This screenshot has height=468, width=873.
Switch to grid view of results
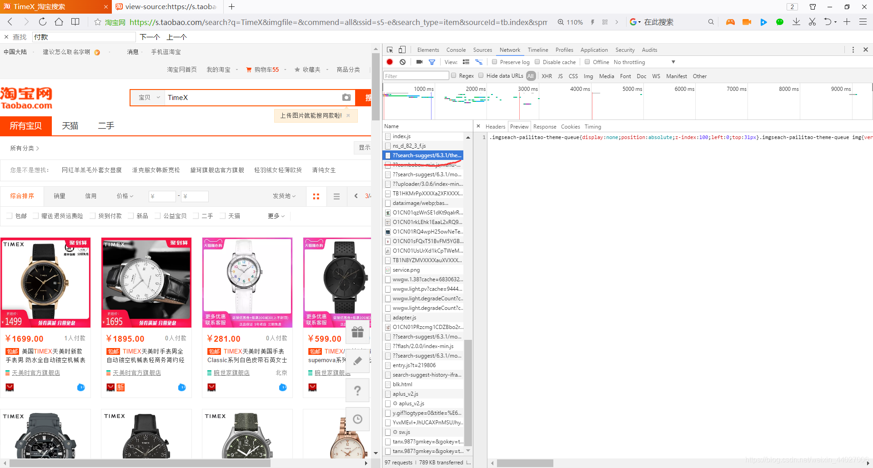point(316,196)
